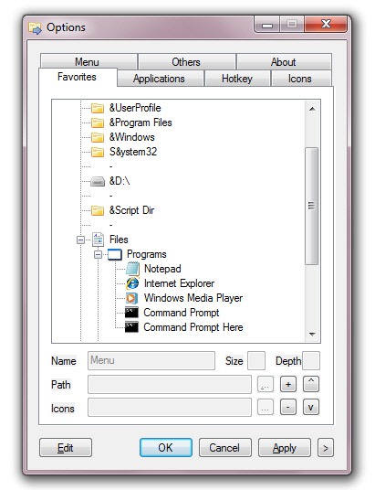The image size is (375, 490).
Task: Minimize the Options window
Action: (267, 25)
